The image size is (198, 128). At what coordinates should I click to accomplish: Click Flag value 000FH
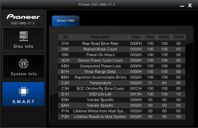coord(136,44)
